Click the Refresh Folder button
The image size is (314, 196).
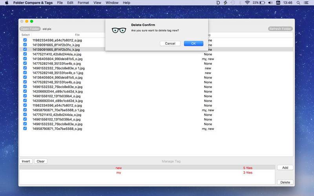pos(280,29)
